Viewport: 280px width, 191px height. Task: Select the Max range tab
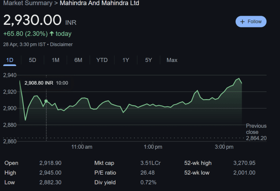pos(172,60)
